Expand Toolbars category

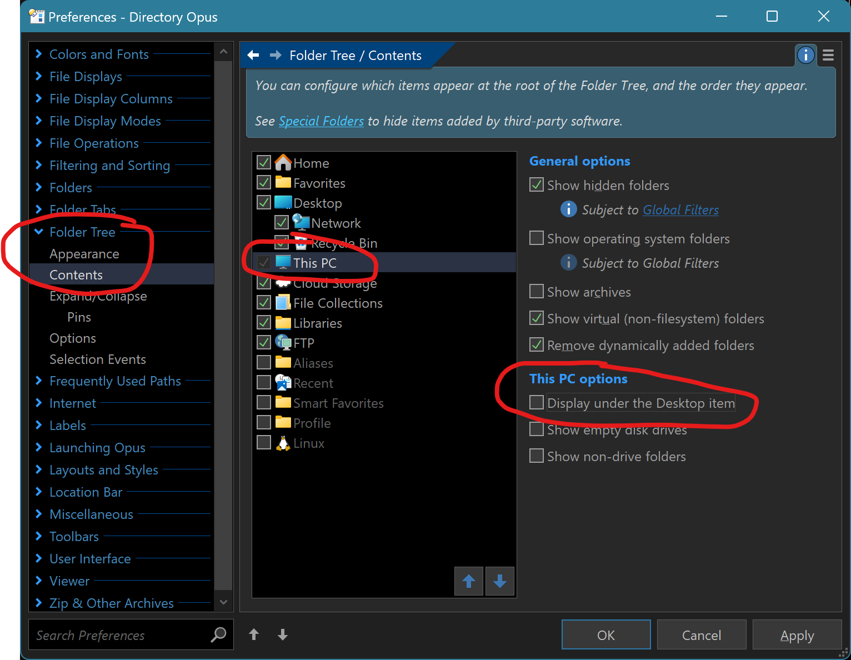coord(39,536)
